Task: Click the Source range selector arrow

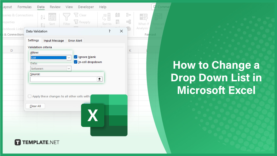Action: (x=100, y=79)
